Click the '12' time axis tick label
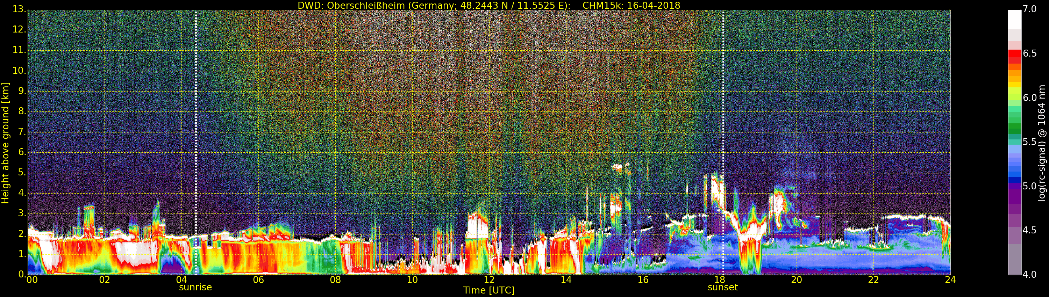 [x=489, y=280]
